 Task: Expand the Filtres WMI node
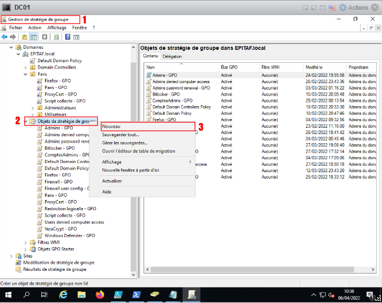click(25, 242)
